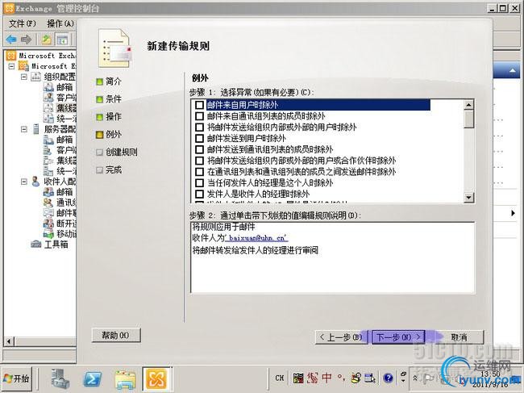Click the exceptions list scrollbar thumb
This screenshot has height=393, width=524.
[469, 119]
